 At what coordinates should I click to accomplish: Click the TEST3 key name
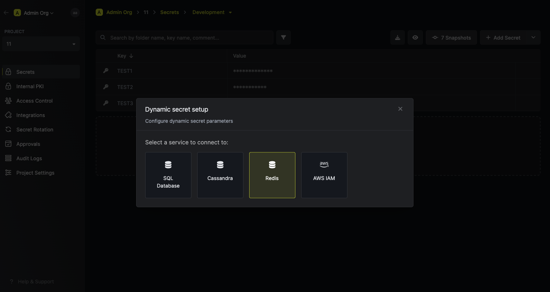(125, 103)
